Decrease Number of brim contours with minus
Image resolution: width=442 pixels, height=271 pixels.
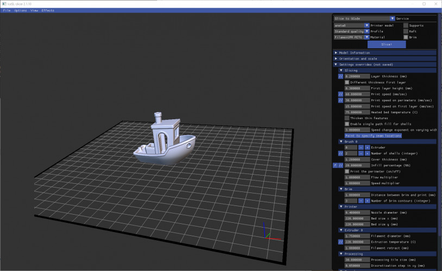coord(361,201)
